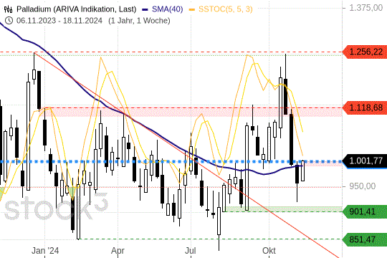Click the date range 06.11.2023 - 18.11.2024
Viewport: 387px width, 258px height.
(59, 21)
